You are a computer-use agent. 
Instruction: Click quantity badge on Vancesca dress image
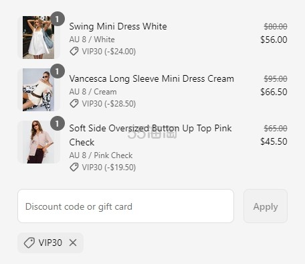coord(58,71)
